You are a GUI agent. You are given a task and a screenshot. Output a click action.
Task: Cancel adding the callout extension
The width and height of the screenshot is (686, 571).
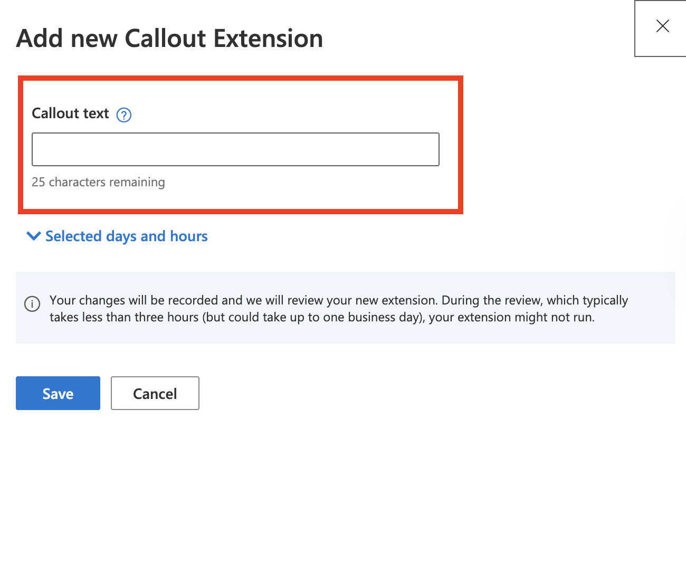[x=155, y=393]
